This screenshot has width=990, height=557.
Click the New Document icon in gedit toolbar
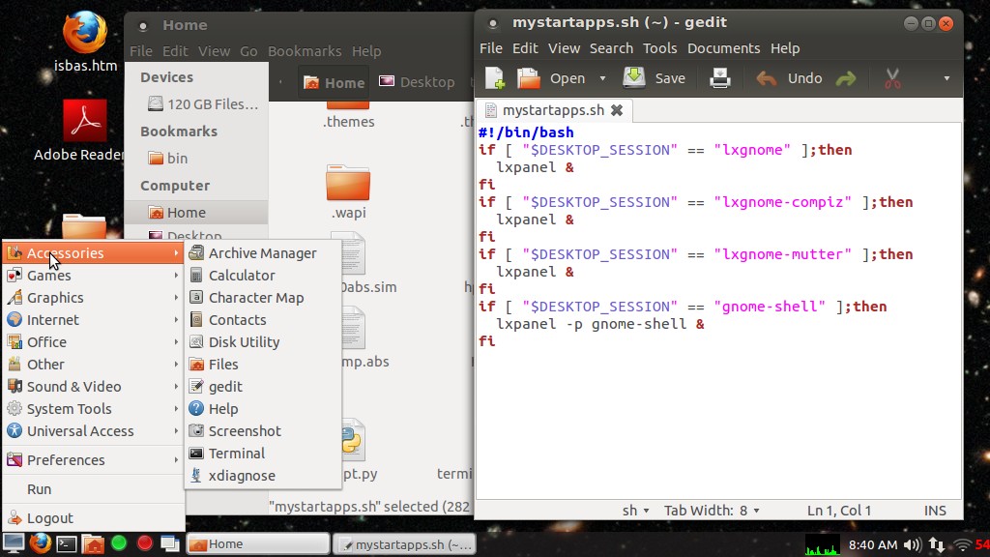click(495, 78)
